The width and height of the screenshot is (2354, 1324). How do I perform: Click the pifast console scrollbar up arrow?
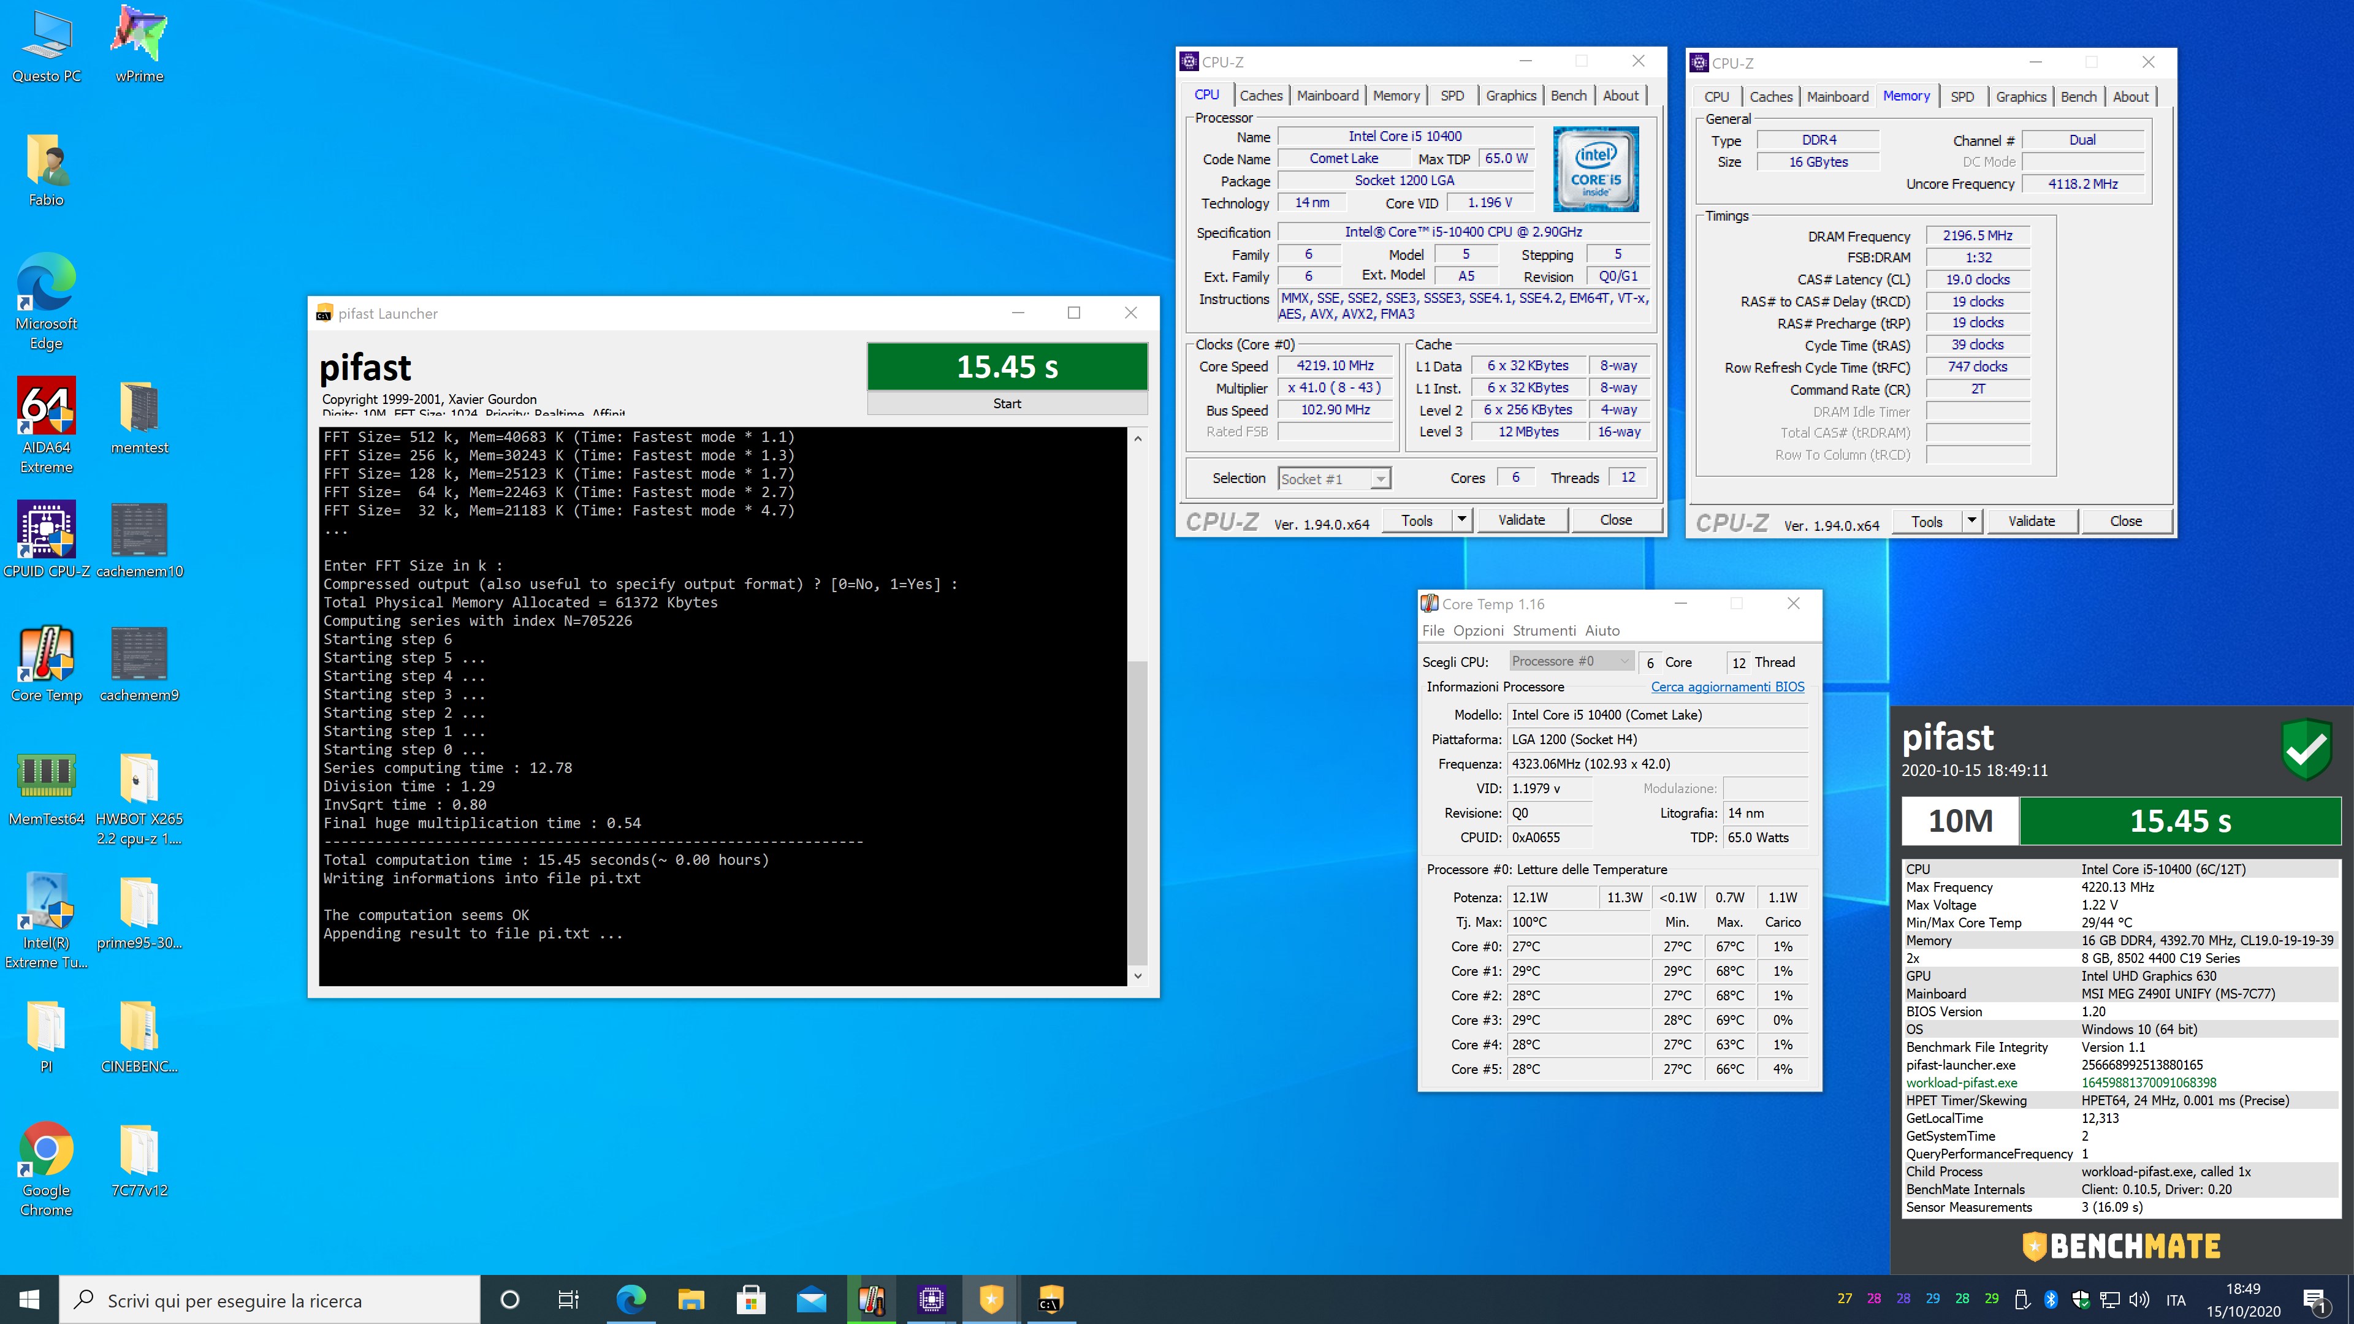pos(1138,439)
